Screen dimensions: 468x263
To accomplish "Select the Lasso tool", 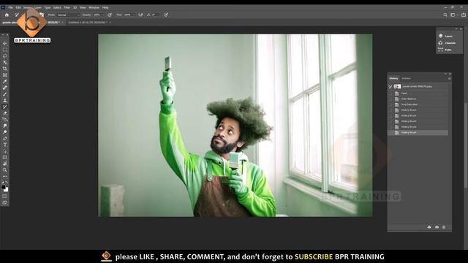I will coord(5,56).
